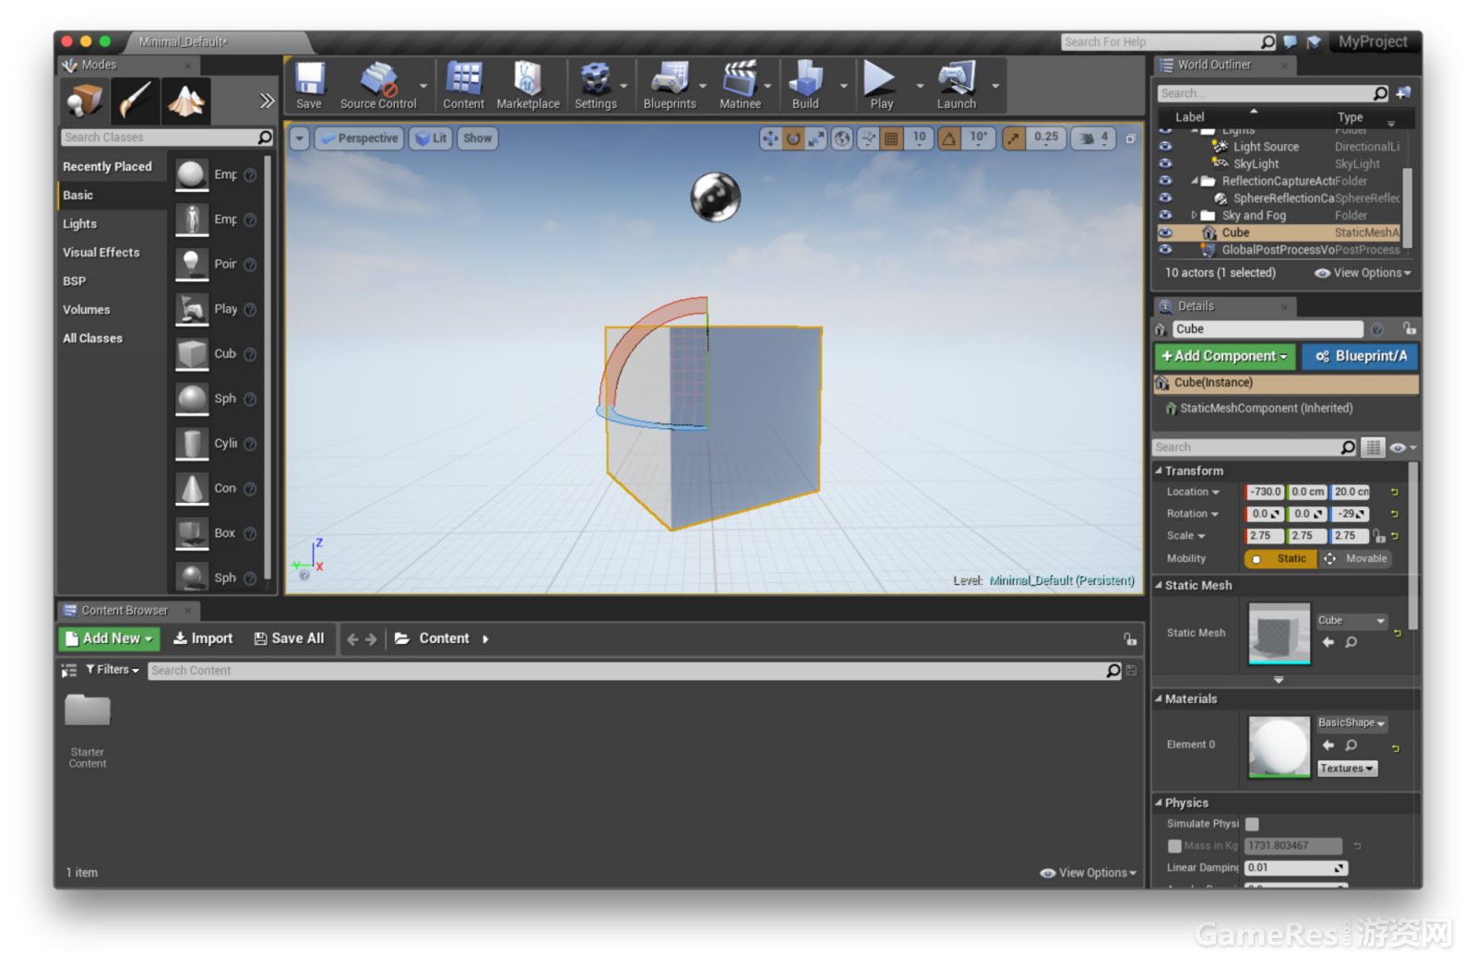Click the Search Classes field
The height and width of the screenshot is (965, 1476).
click(166, 137)
